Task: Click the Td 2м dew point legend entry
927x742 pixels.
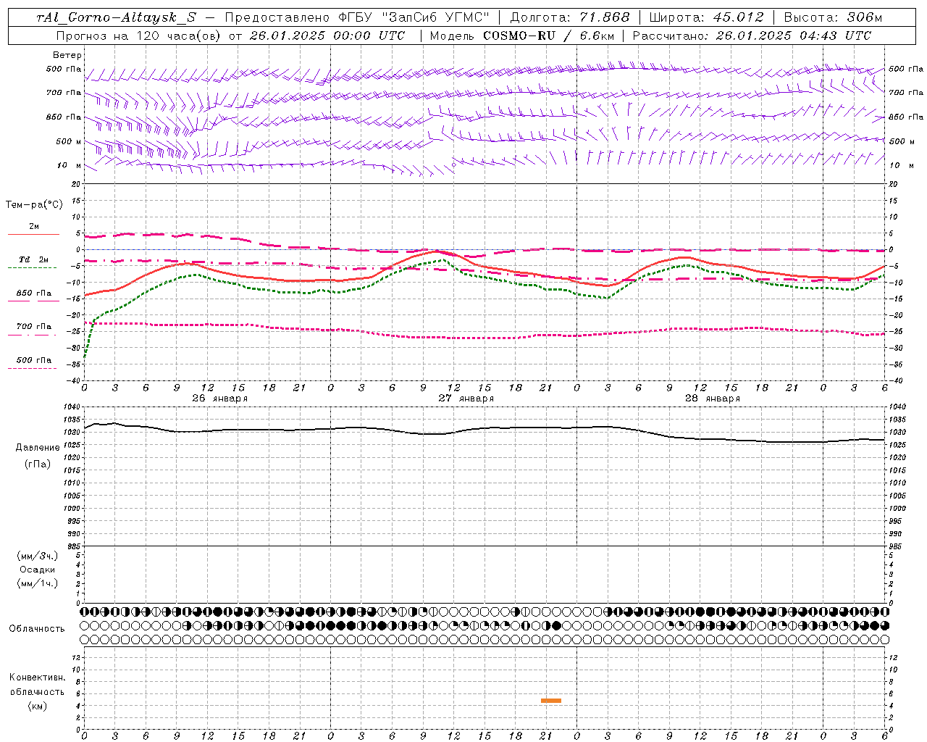Action: pos(34,259)
